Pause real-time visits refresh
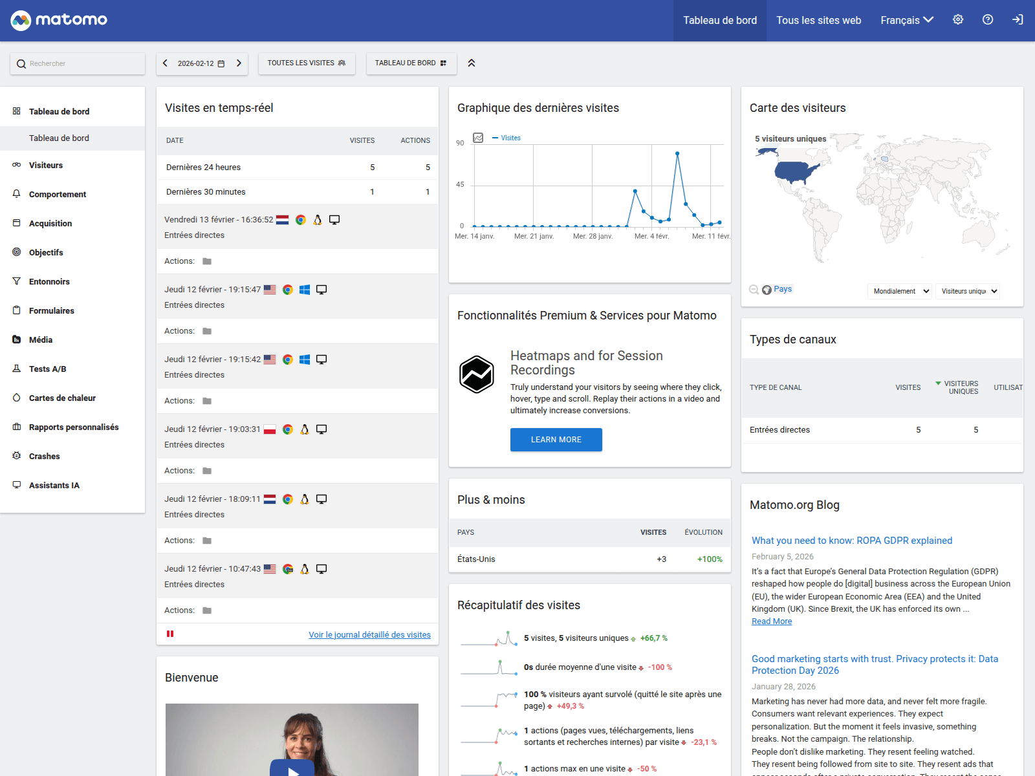 pos(170,634)
